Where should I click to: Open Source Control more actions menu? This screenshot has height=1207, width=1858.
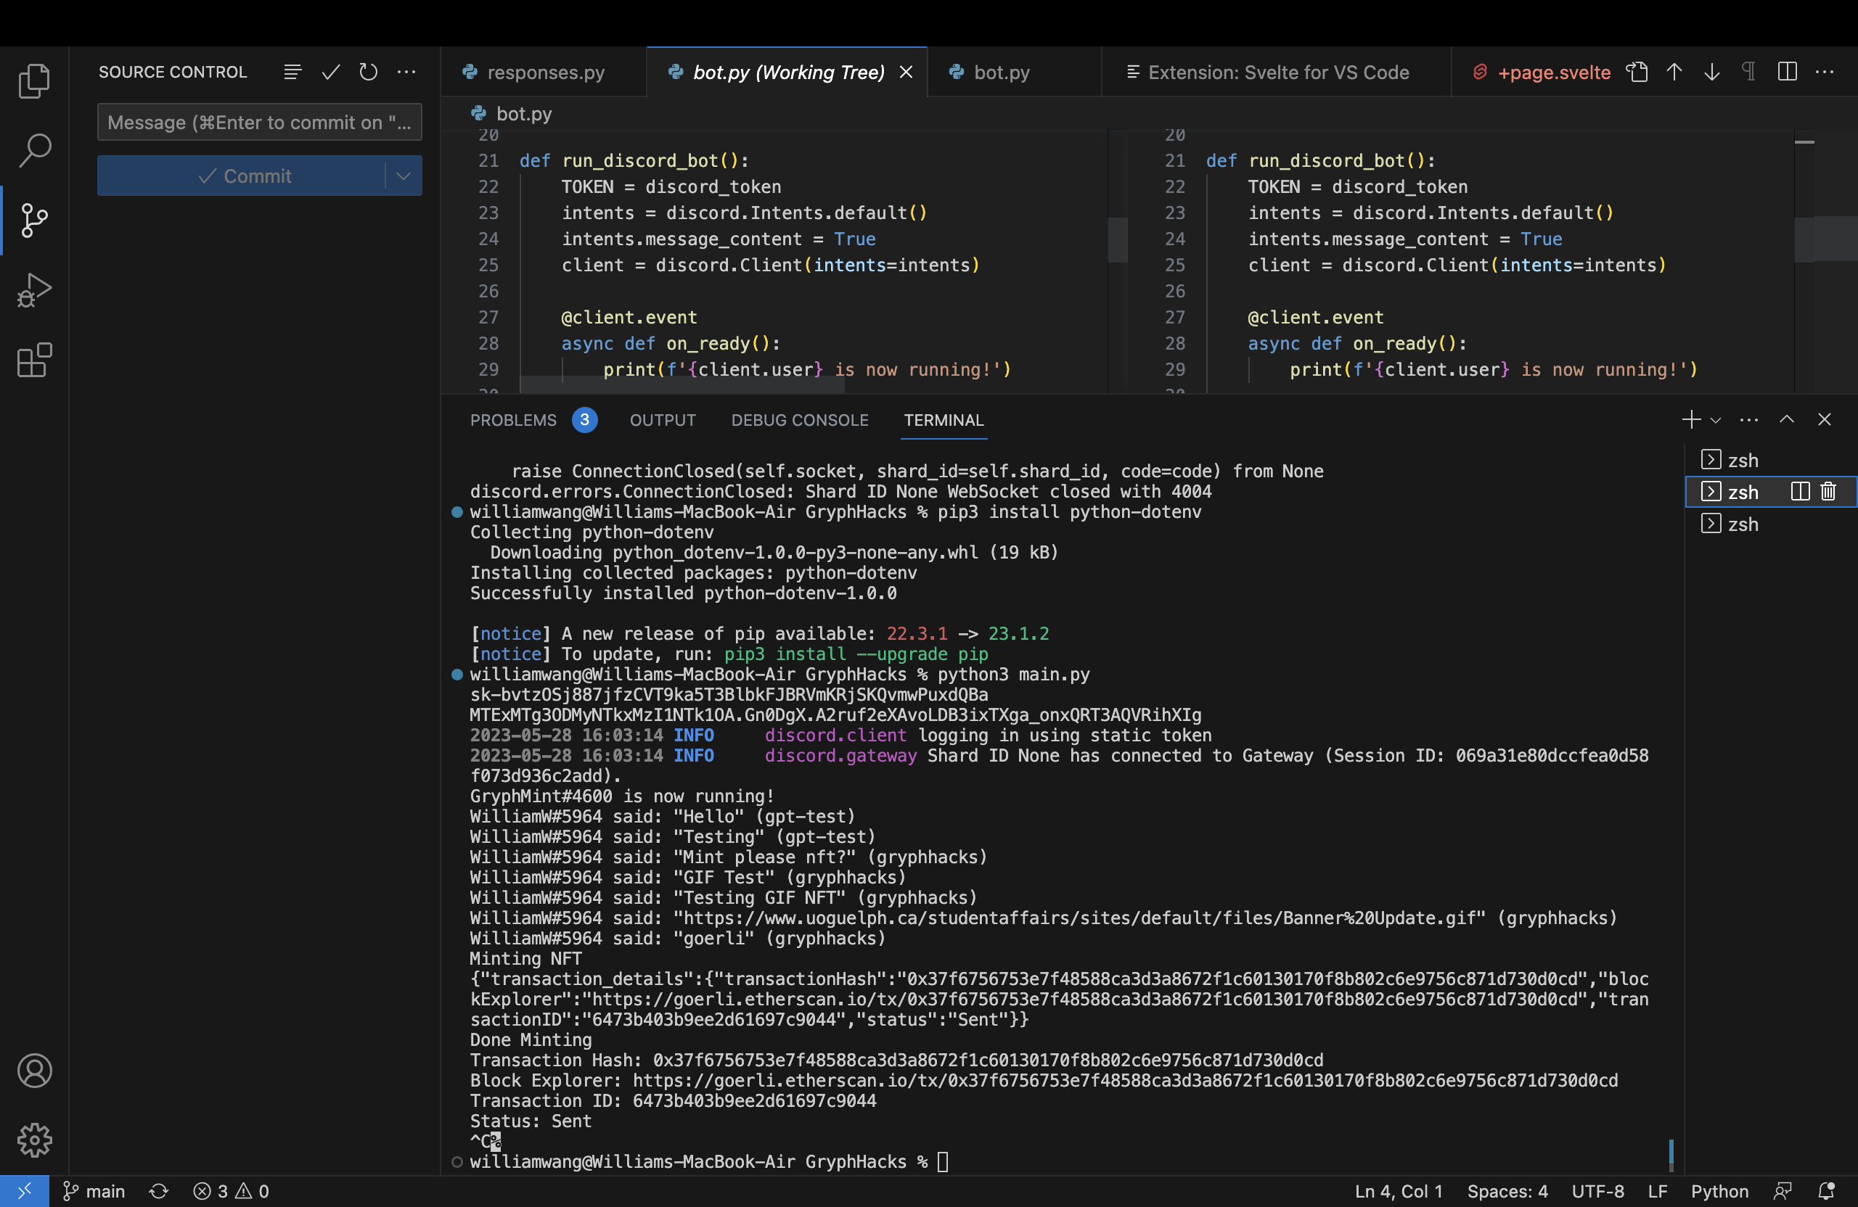pos(406,72)
